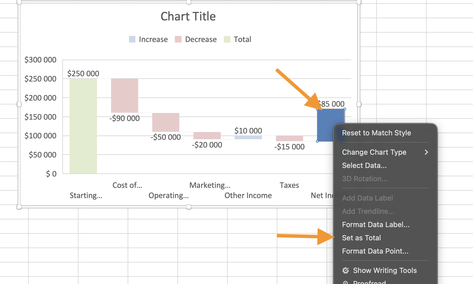Click the Increase legend color swatch
This screenshot has width=473, height=284.
click(x=132, y=39)
